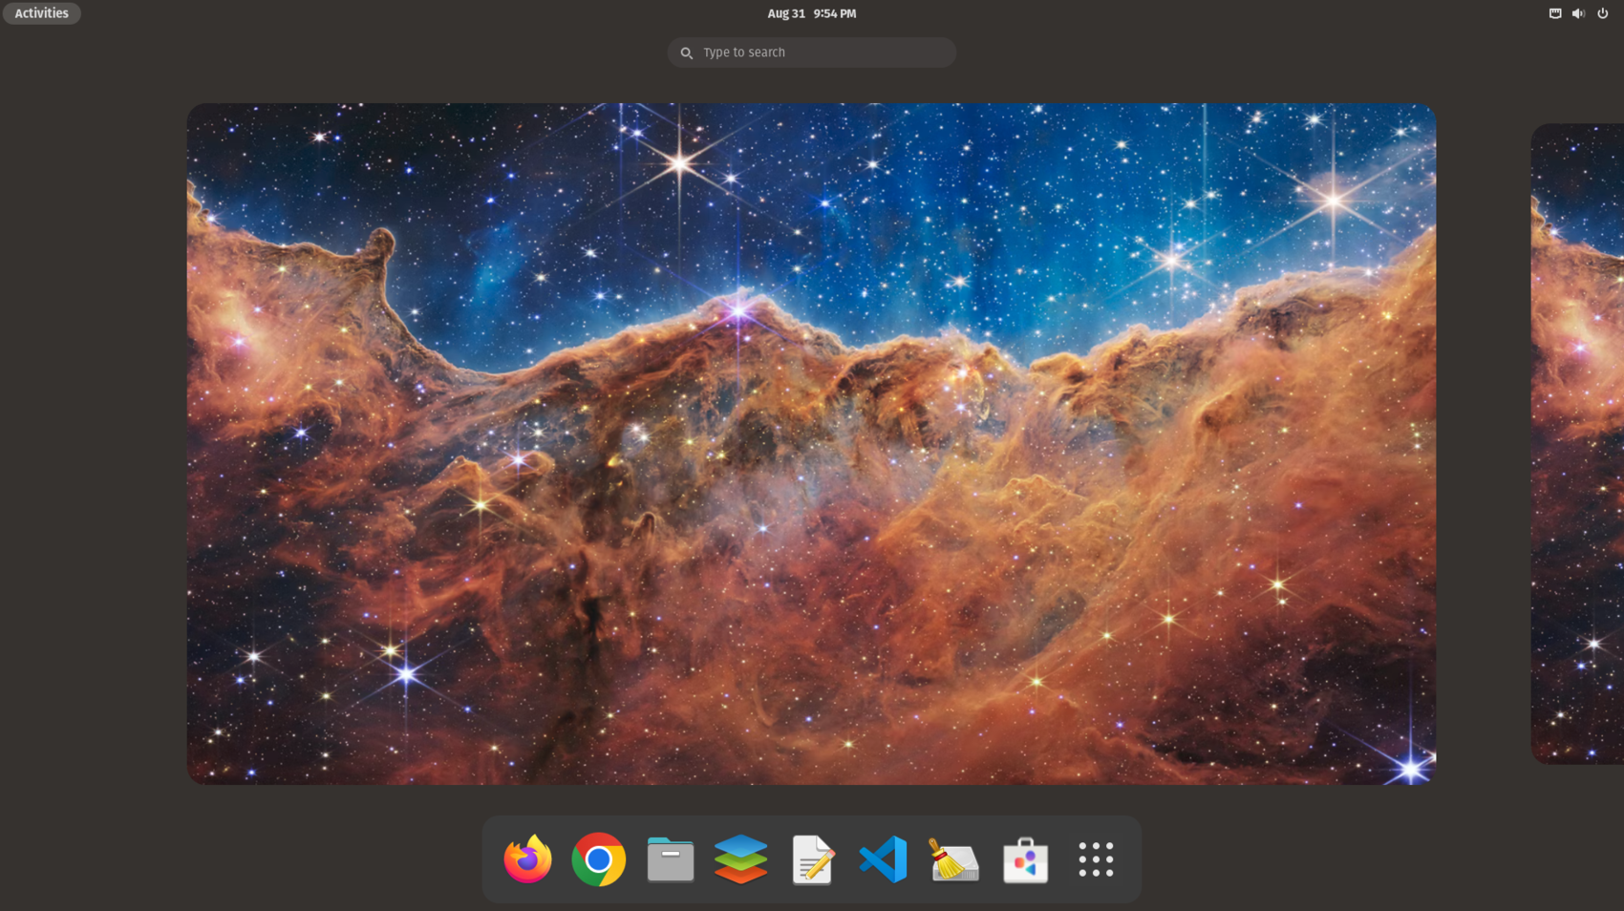1624x911 pixels.
Task: Select the main workspace thumbnail
Action: coord(811,444)
